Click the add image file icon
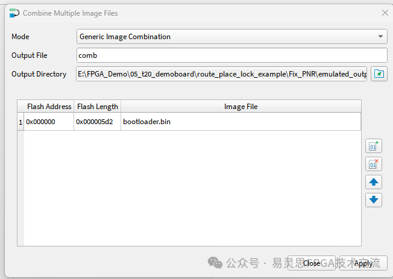This screenshot has width=393, height=279. 374,146
